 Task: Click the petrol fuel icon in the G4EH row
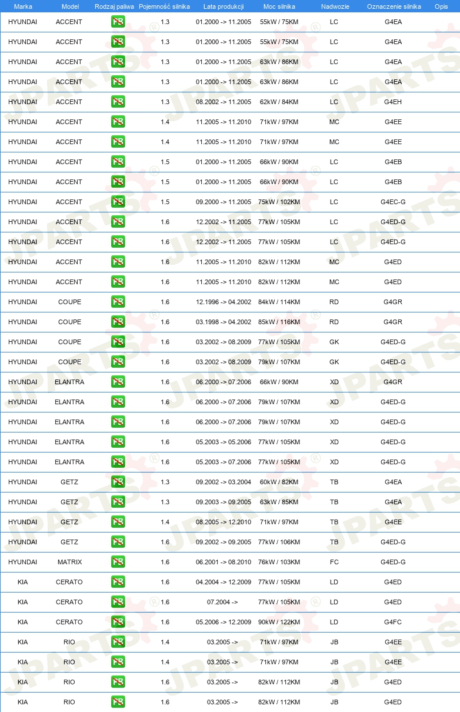tap(118, 102)
